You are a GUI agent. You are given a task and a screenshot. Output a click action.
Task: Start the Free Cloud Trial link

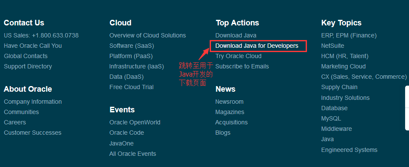[131, 87]
